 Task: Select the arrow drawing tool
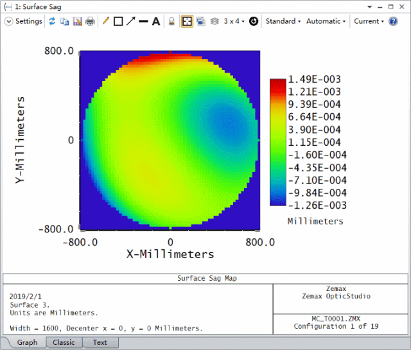(131, 21)
